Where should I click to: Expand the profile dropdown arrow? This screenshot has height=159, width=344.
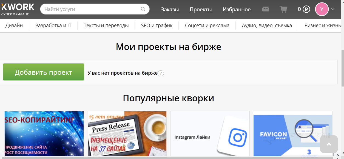tap(333, 9)
